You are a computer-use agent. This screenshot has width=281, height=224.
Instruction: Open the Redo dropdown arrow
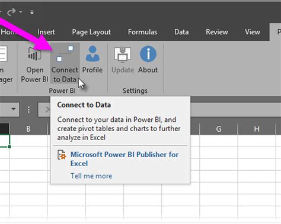(x=21, y=12)
